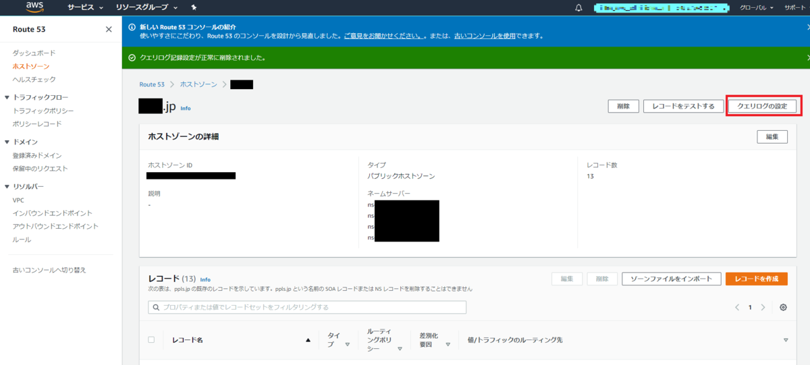Sort the 差別化要因 column
Viewport: 810px width, 365px height.
[448, 344]
